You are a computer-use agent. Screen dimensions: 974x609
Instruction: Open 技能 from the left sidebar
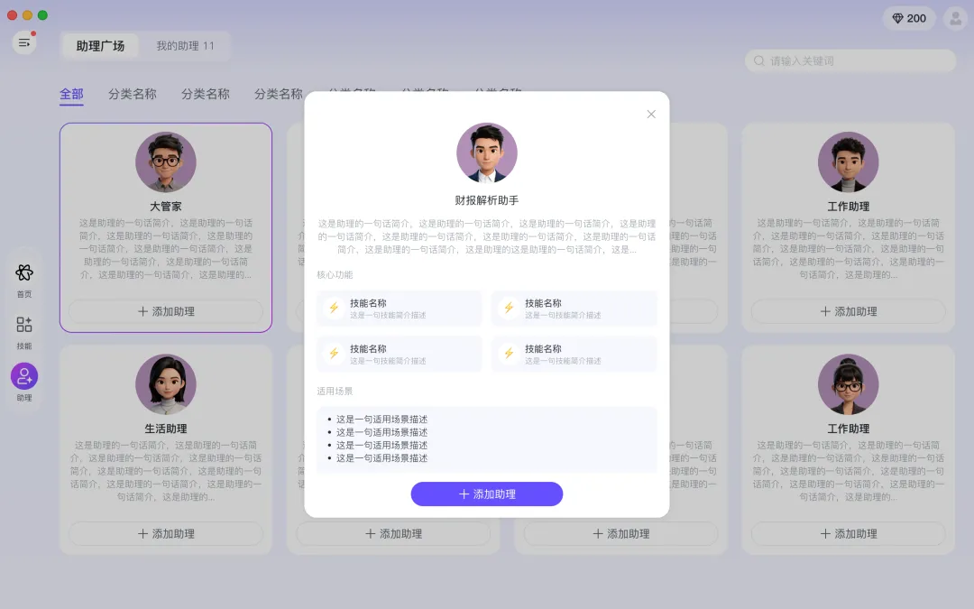(x=24, y=332)
